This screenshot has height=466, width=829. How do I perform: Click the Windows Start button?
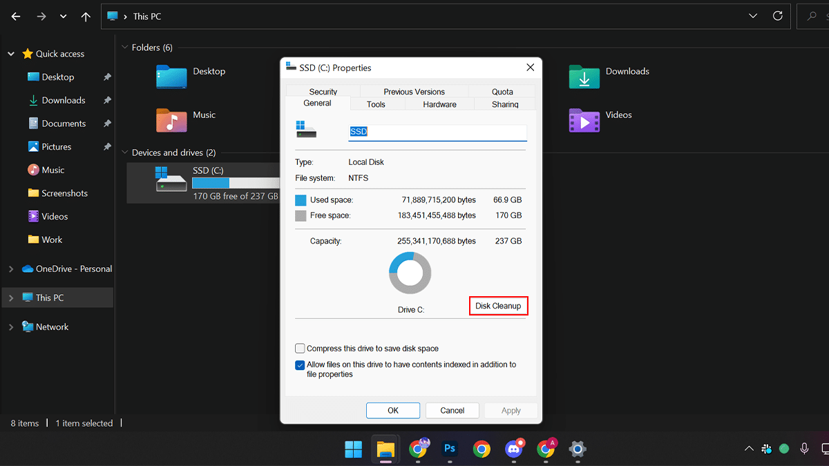(x=353, y=449)
